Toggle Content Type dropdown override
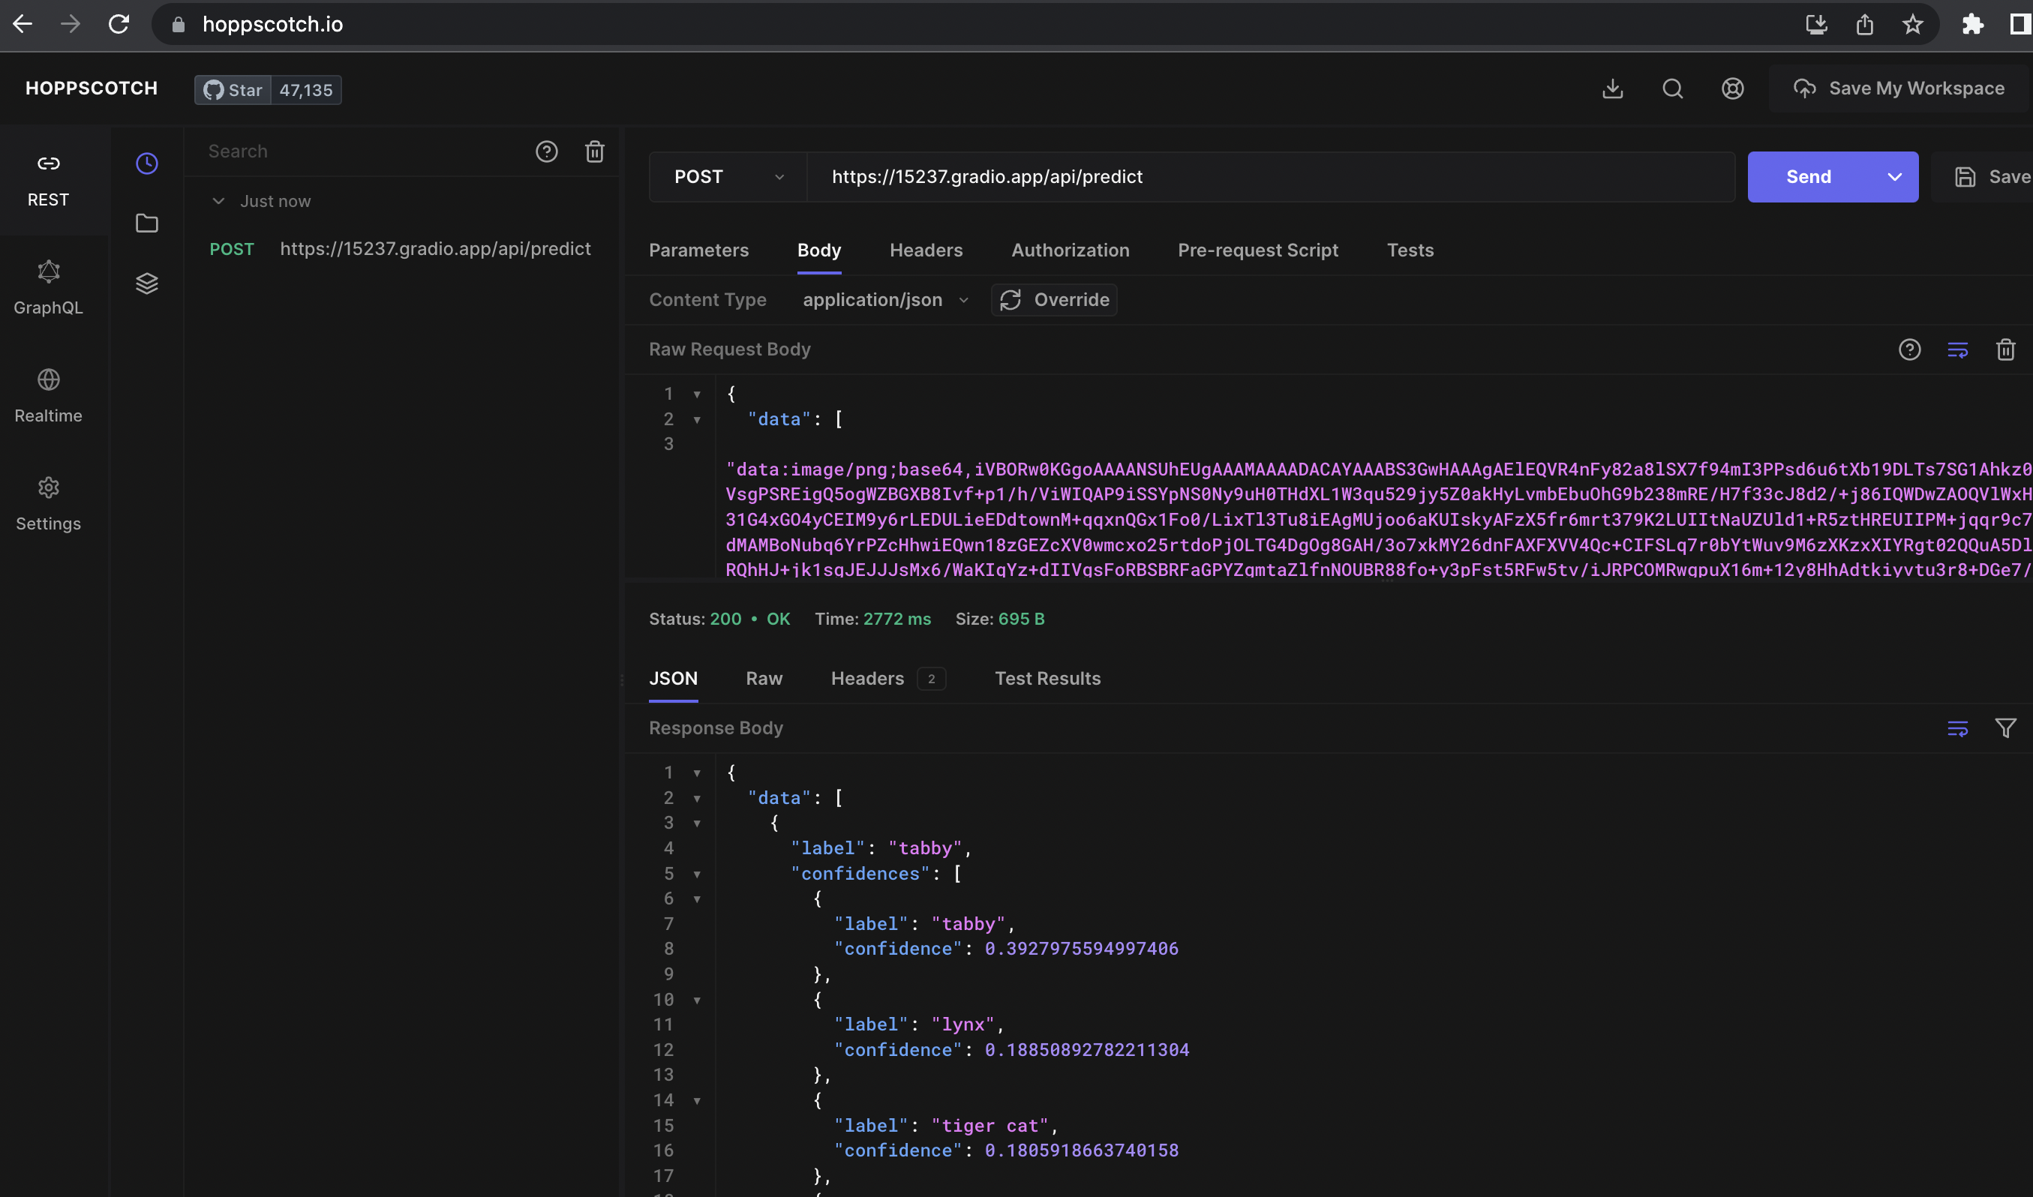The height and width of the screenshot is (1197, 2033). pyautogui.click(x=1054, y=299)
